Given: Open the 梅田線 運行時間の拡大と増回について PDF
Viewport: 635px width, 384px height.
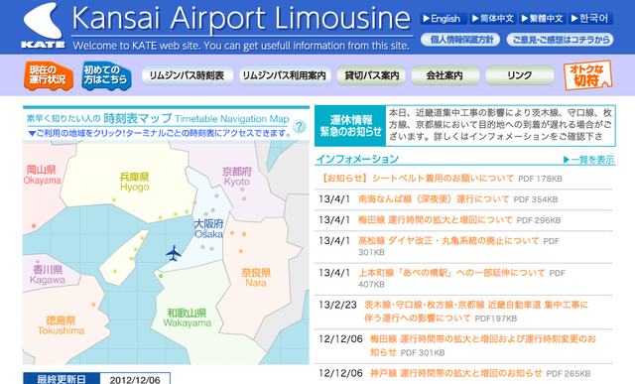Looking at the screenshot, I should 436,220.
